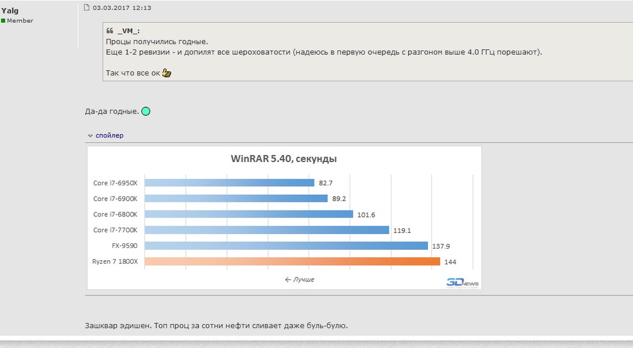Click the value 144 in the chart
The width and height of the screenshot is (633, 348).
450,262
